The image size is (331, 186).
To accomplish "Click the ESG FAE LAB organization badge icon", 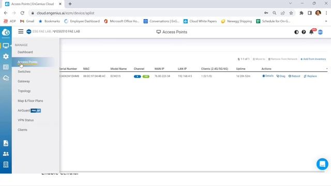I will pyautogui.click(x=29, y=32).
